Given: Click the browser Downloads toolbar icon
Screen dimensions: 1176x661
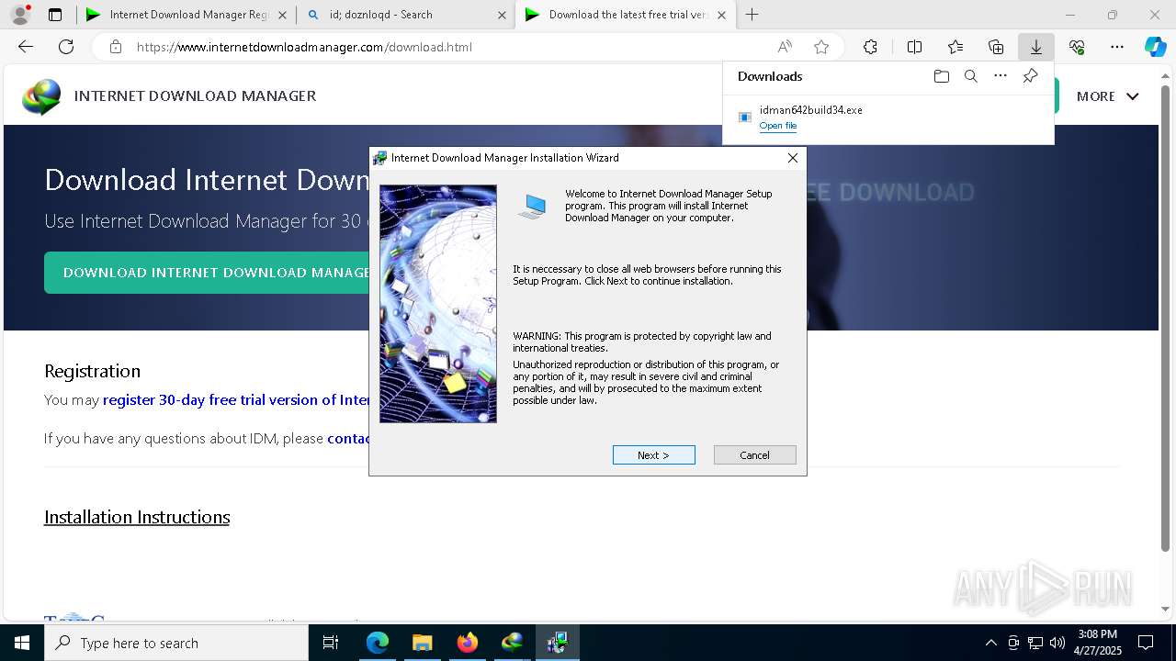Looking at the screenshot, I should pos(1035,47).
